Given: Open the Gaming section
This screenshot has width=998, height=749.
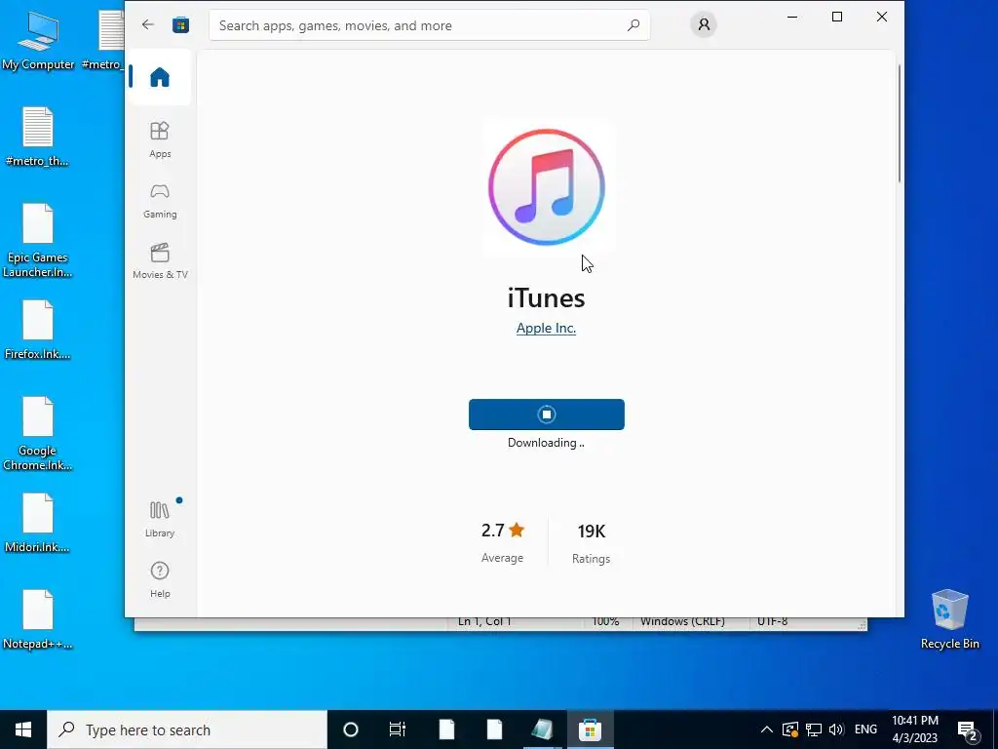Looking at the screenshot, I should (x=160, y=201).
